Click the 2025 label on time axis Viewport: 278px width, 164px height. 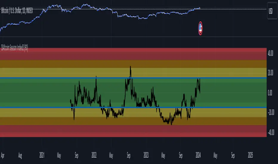250,155
